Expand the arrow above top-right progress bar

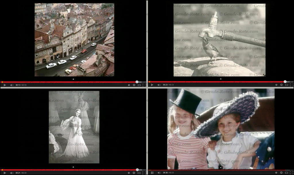point(220,79)
